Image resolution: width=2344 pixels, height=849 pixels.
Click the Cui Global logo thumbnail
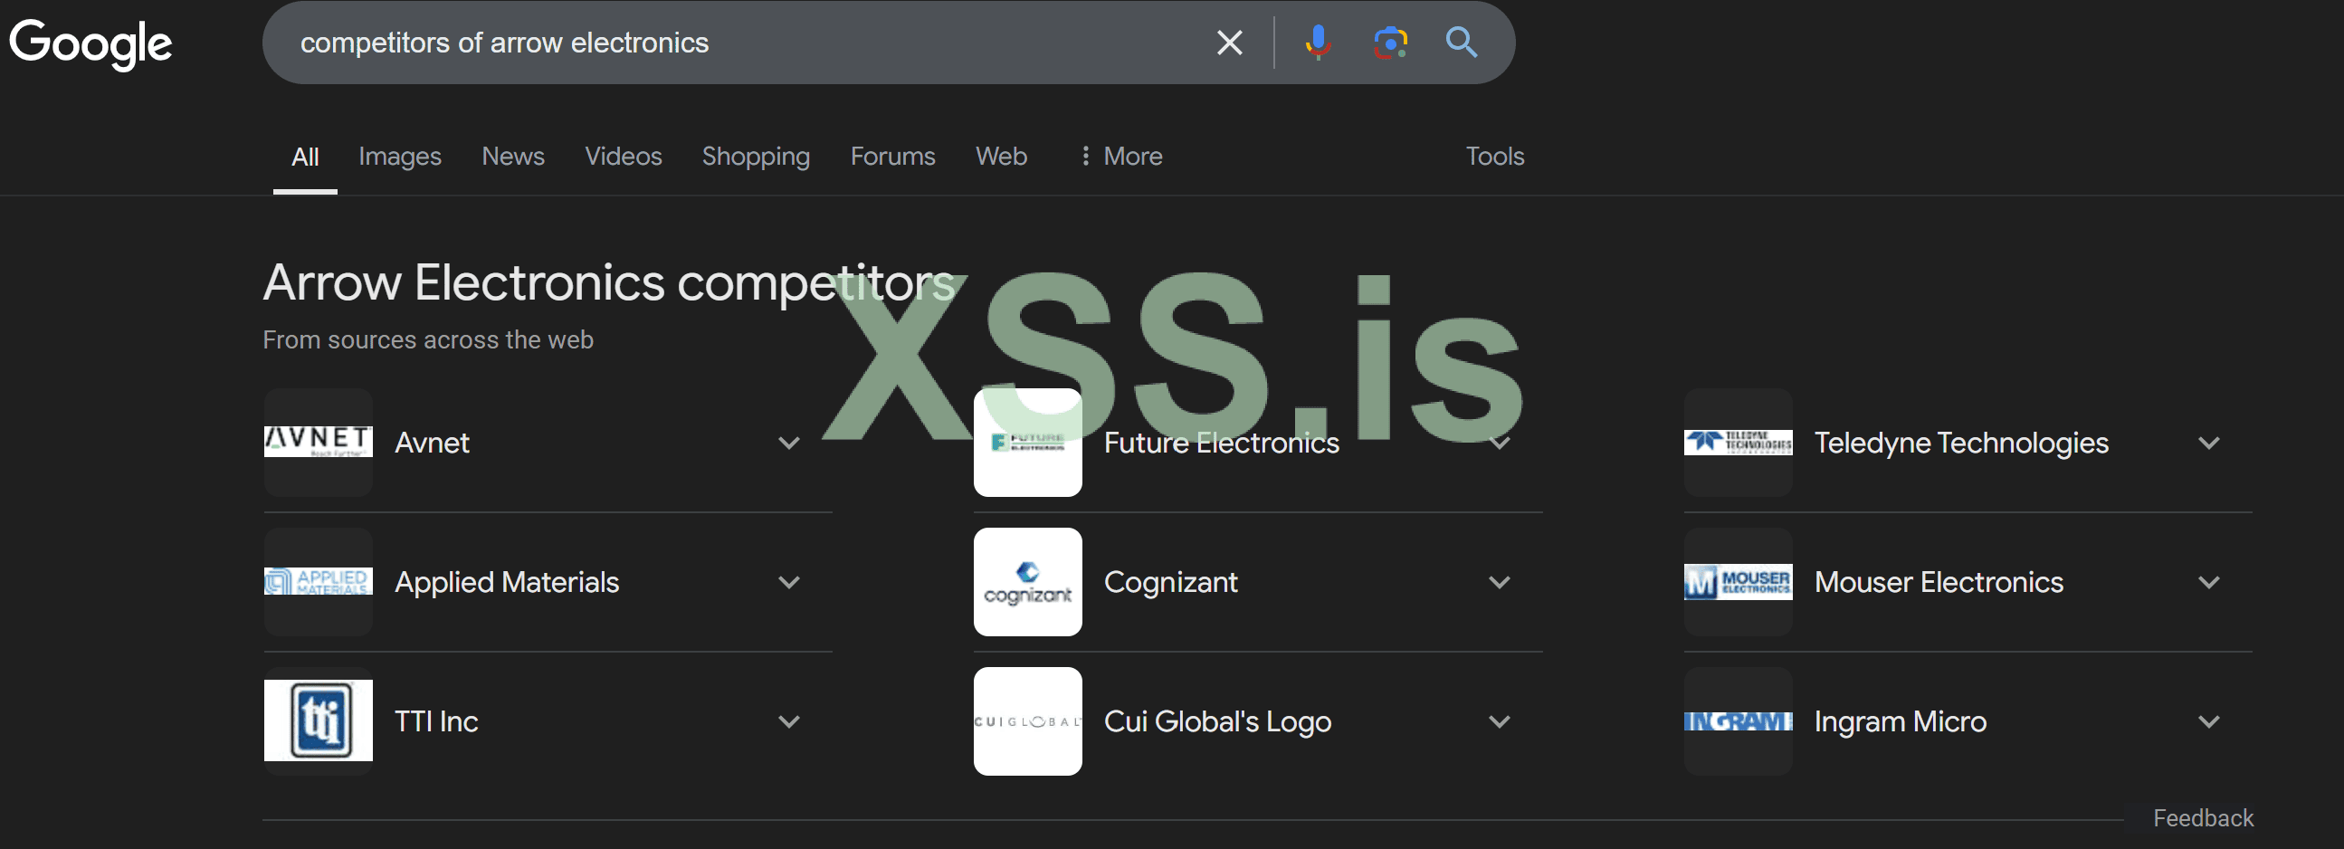[1027, 720]
